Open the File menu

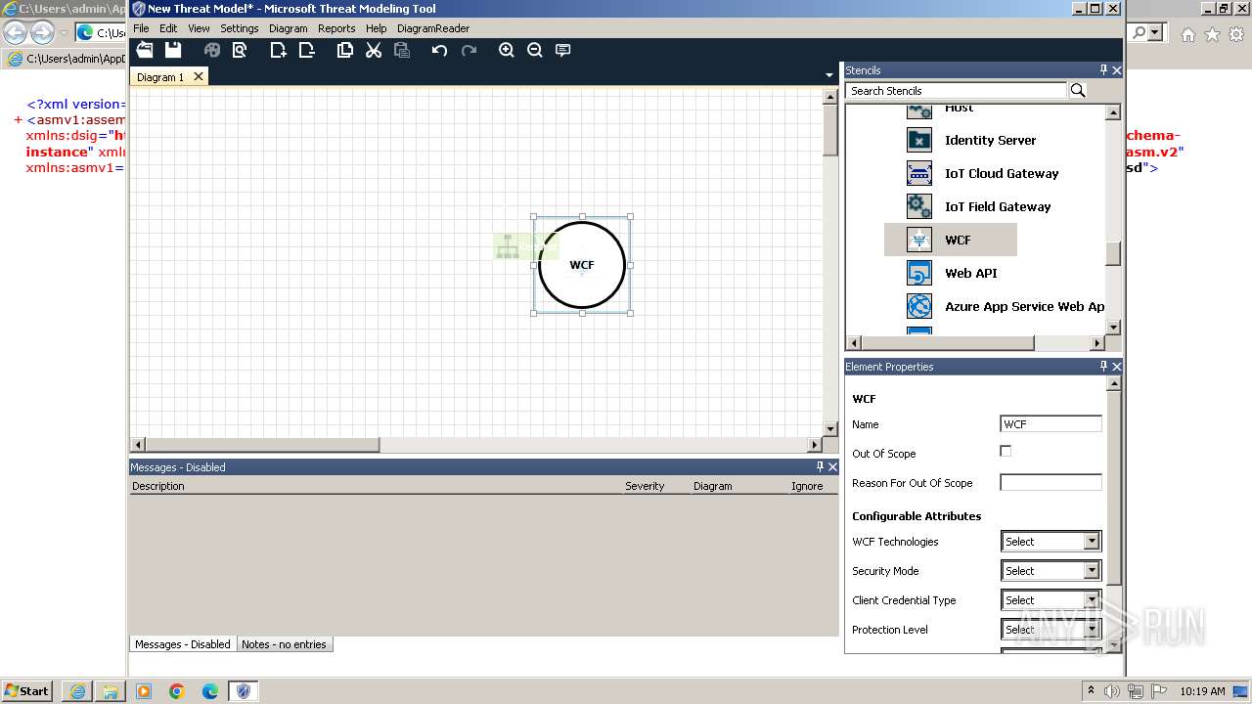[x=142, y=28]
